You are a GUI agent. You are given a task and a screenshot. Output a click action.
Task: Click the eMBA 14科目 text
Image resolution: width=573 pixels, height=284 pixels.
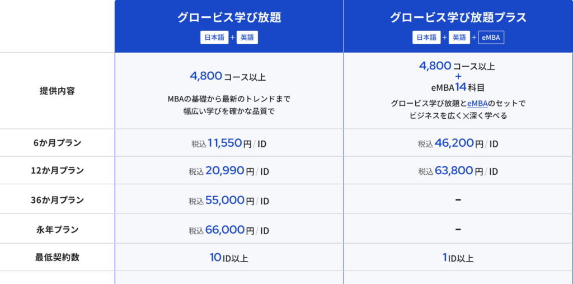[x=458, y=87]
